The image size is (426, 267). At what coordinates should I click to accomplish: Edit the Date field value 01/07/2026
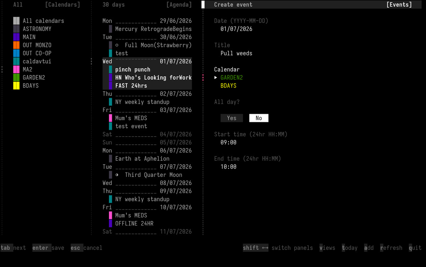[236, 29]
